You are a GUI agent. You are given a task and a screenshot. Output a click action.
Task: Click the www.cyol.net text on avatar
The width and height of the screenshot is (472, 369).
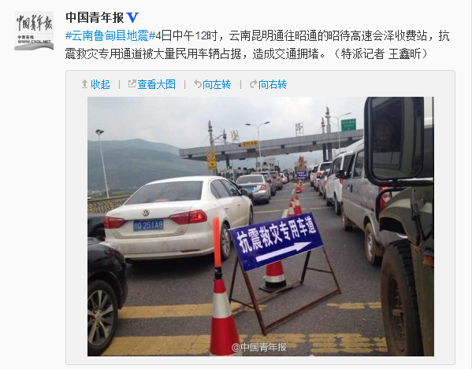point(34,42)
